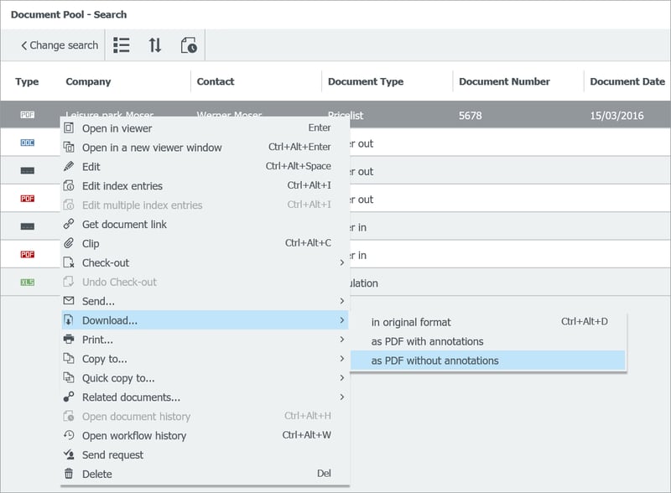Click the blue DOC file type icon

pos(28,143)
